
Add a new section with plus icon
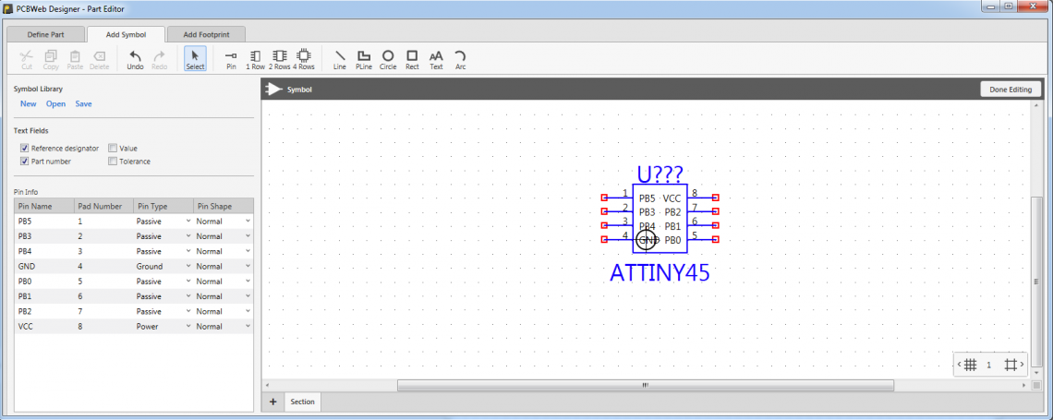click(x=272, y=402)
